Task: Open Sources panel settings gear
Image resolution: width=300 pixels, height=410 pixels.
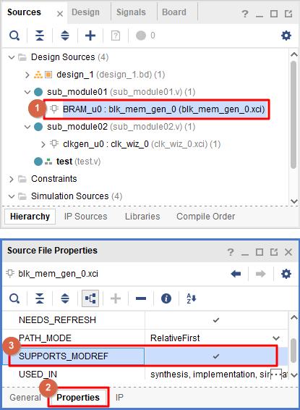Action: (x=286, y=35)
